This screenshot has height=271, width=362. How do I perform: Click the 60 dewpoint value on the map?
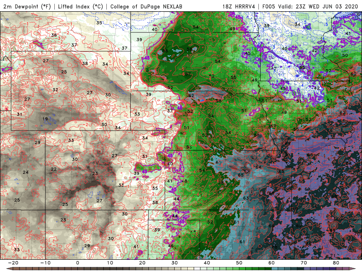tap(353, 74)
